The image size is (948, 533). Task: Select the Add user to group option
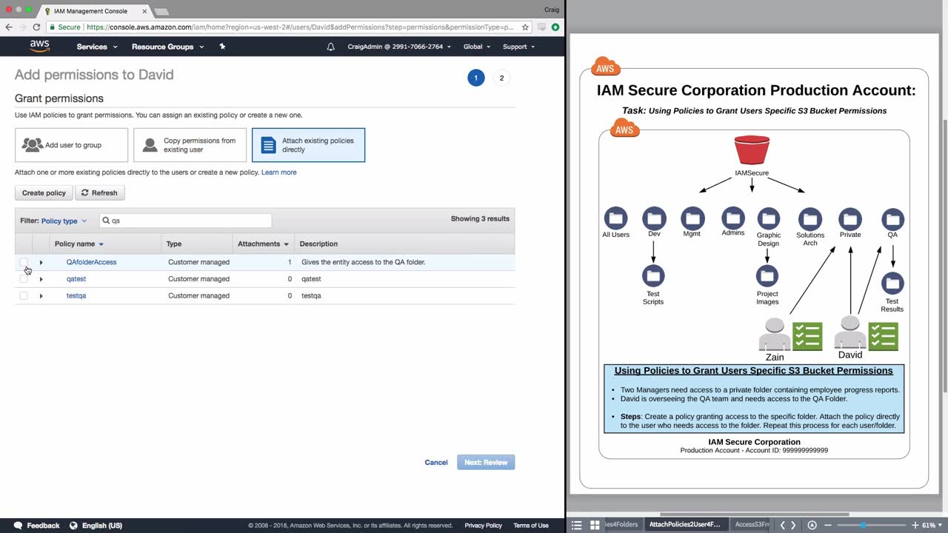[71, 145]
